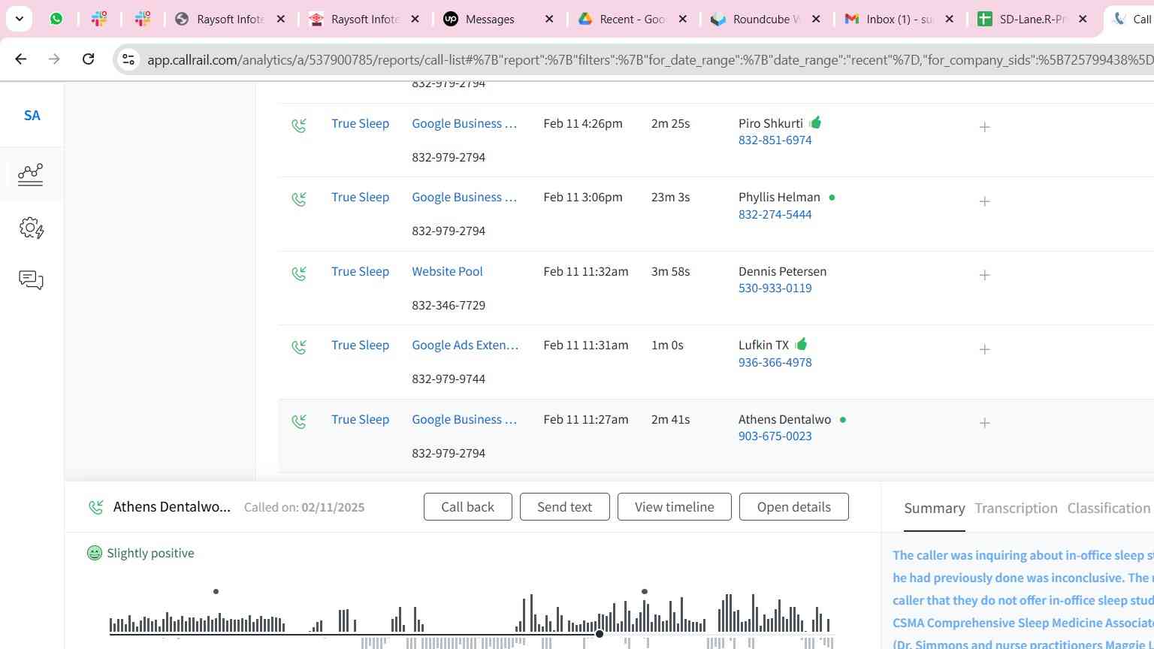This screenshot has height=649, width=1154.
Task: Click the browser address bar URL
Action: click(649, 59)
